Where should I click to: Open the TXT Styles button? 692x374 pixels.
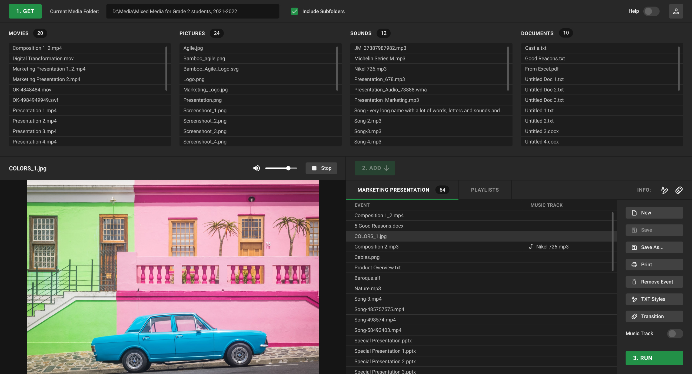654,299
